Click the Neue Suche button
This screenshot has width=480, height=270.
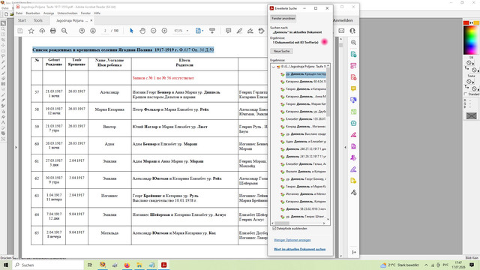pyautogui.click(x=282, y=51)
